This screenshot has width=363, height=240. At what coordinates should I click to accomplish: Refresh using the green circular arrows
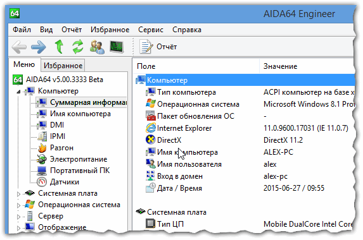tap(78, 47)
